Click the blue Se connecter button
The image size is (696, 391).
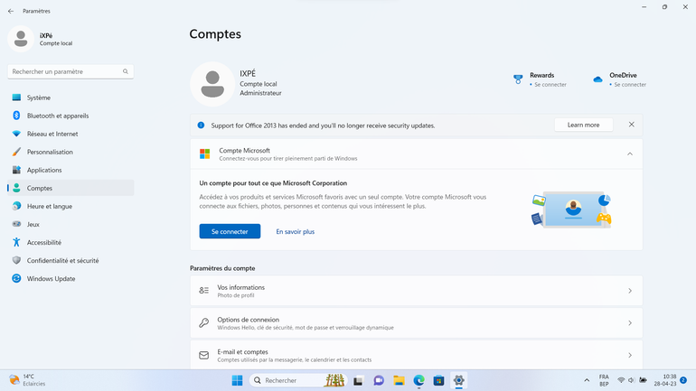(230, 231)
